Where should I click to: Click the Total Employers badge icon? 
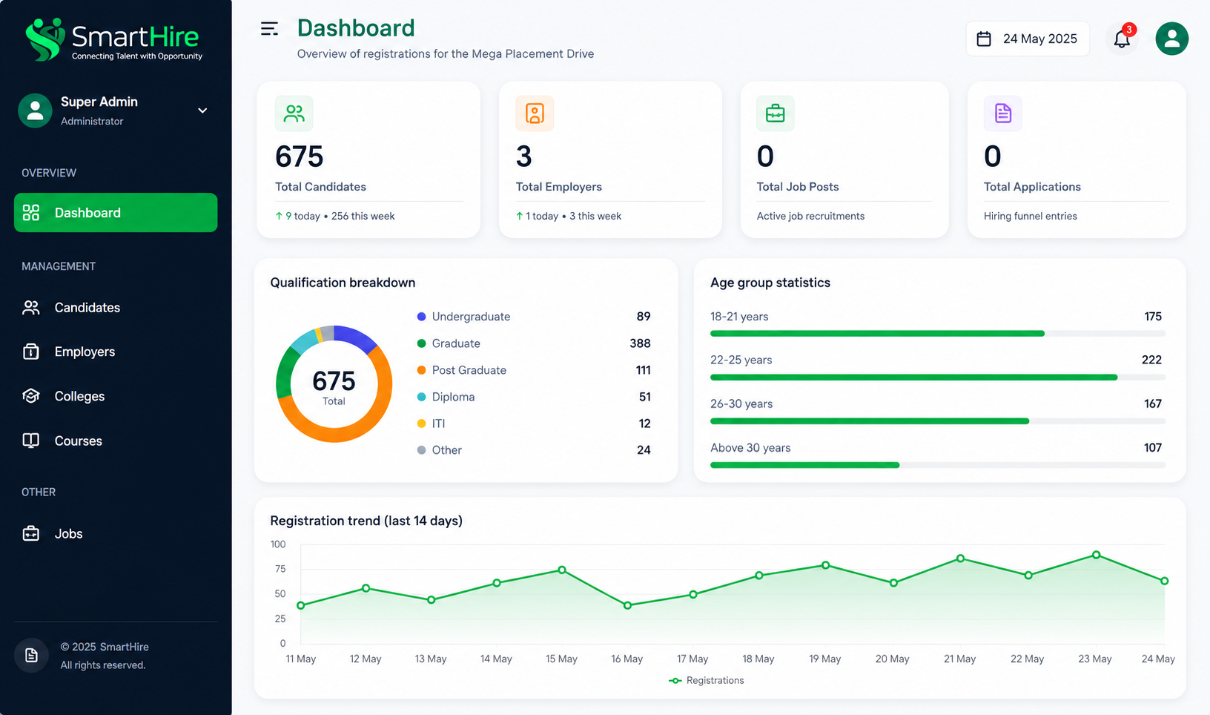click(x=535, y=113)
